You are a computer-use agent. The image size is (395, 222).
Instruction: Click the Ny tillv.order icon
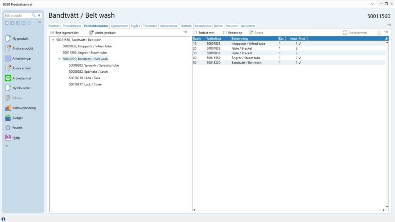coord(8,88)
